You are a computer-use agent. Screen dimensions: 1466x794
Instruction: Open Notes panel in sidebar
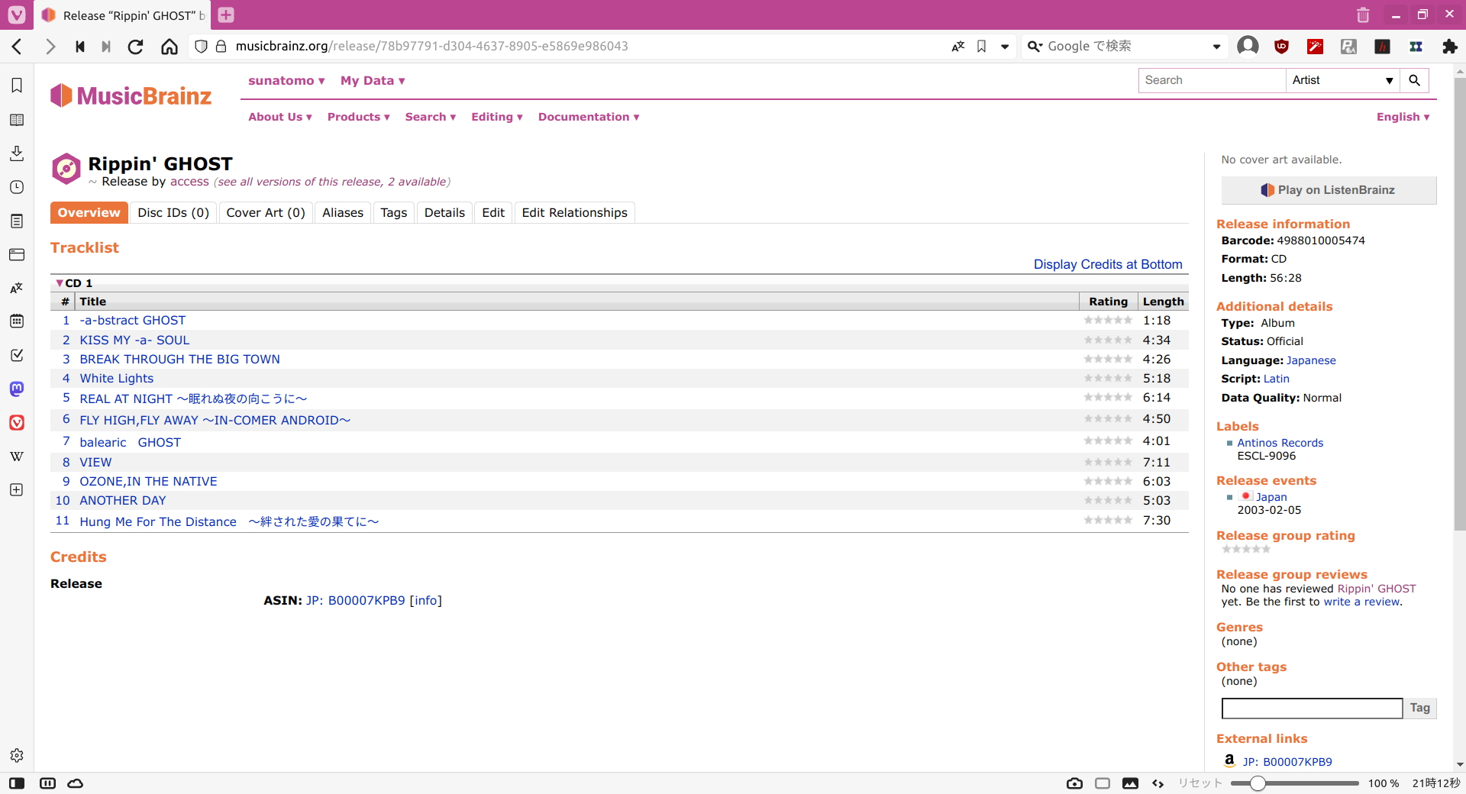[x=17, y=221]
